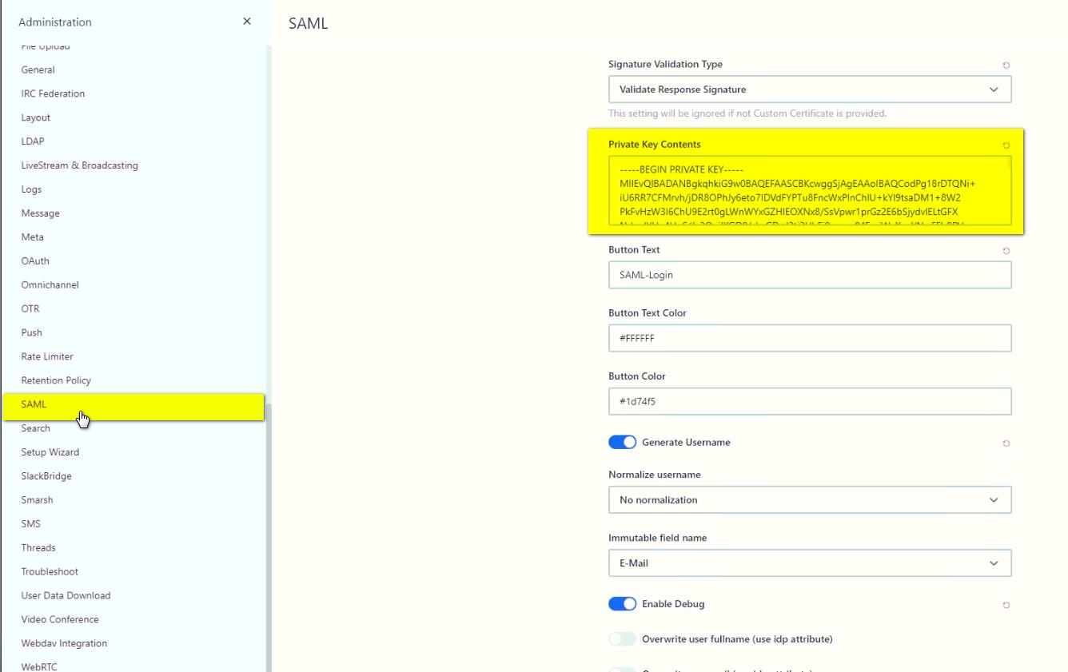Close the Administration sidebar with the X

click(x=247, y=22)
